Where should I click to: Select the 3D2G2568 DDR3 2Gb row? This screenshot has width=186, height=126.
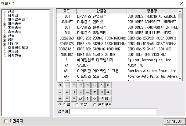coord(117,38)
